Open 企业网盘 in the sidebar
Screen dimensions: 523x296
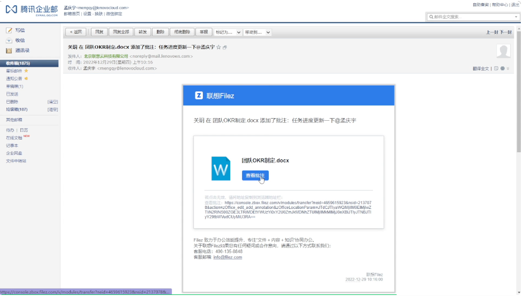[14, 153]
